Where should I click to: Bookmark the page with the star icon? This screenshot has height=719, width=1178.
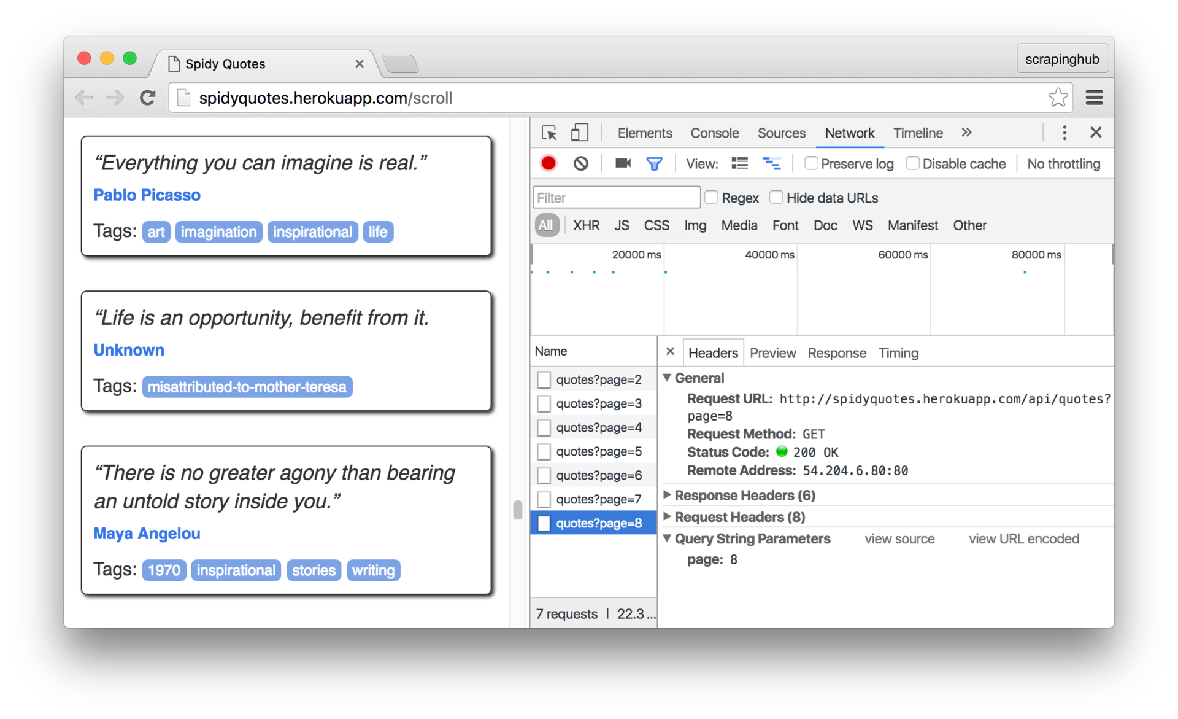point(1057,98)
